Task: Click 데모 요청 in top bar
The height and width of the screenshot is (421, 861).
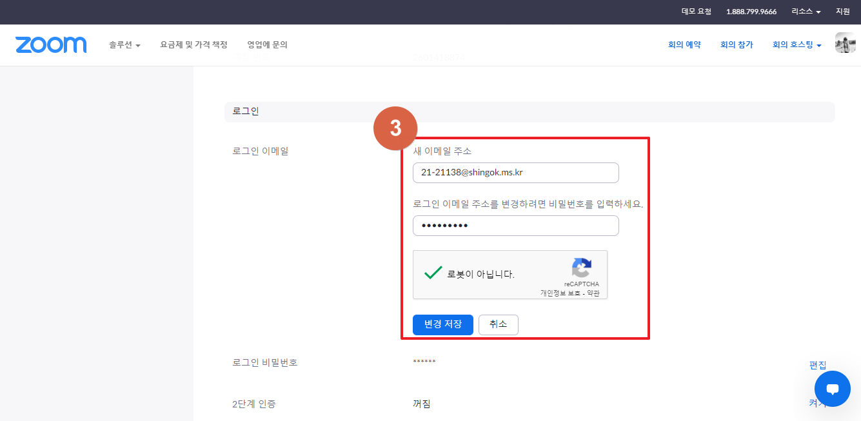Action: (696, 12)
